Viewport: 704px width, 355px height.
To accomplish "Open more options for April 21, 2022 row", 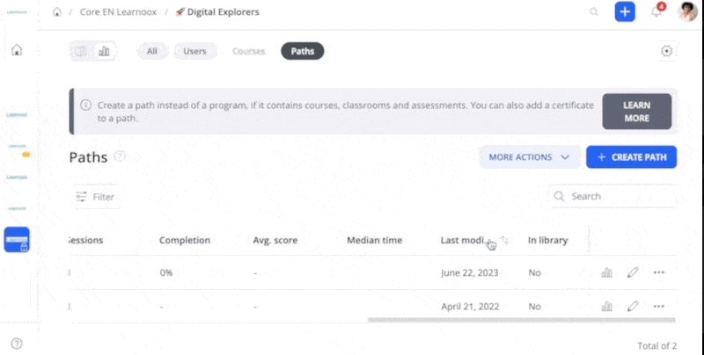I will pyautogui.click(x=658, y=307).
